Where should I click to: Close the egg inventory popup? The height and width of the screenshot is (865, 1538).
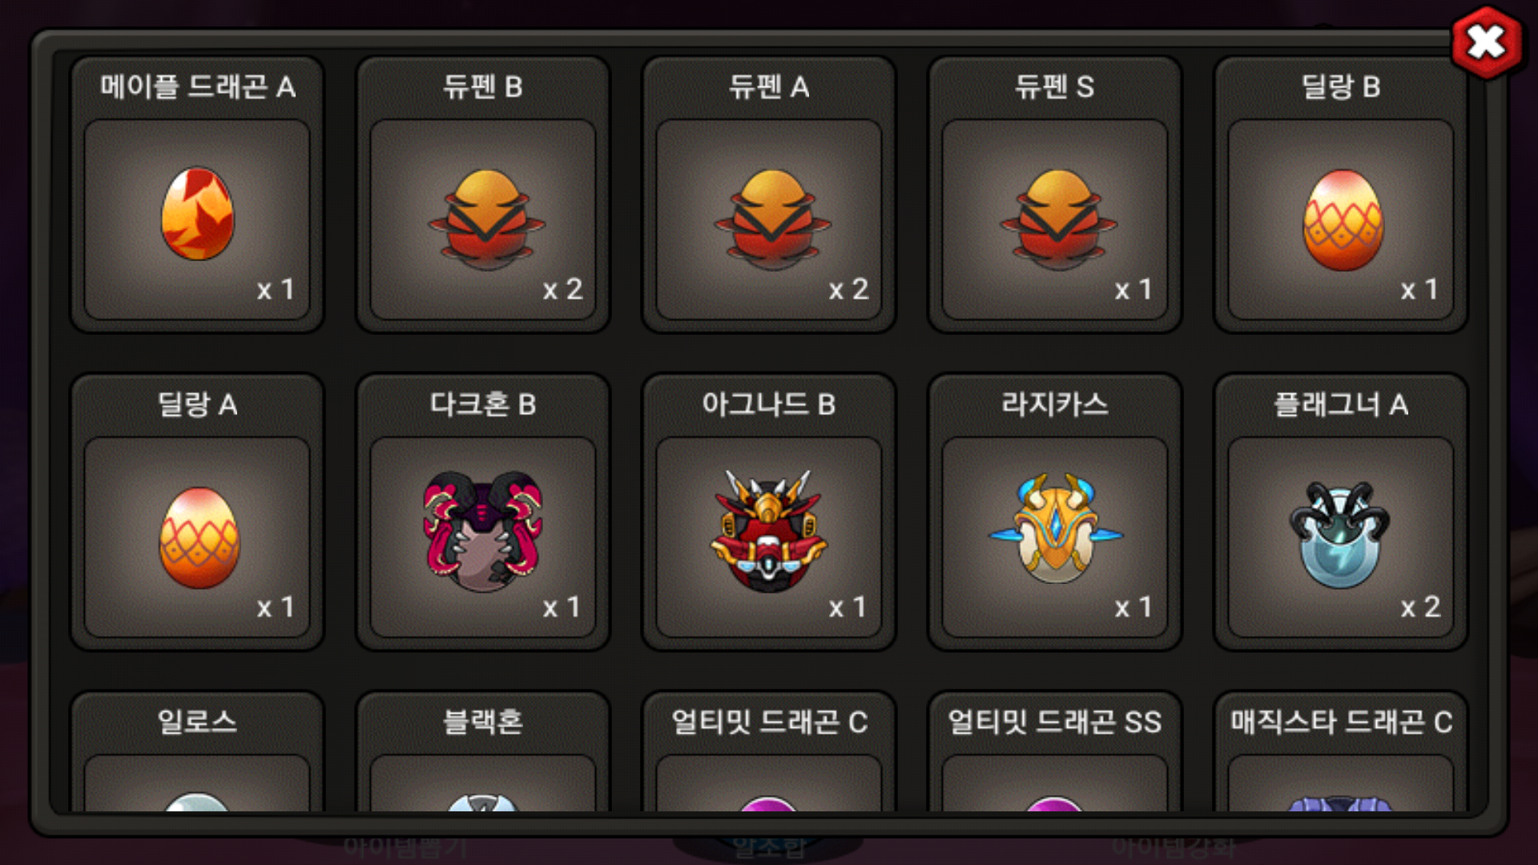(1487, 42)
